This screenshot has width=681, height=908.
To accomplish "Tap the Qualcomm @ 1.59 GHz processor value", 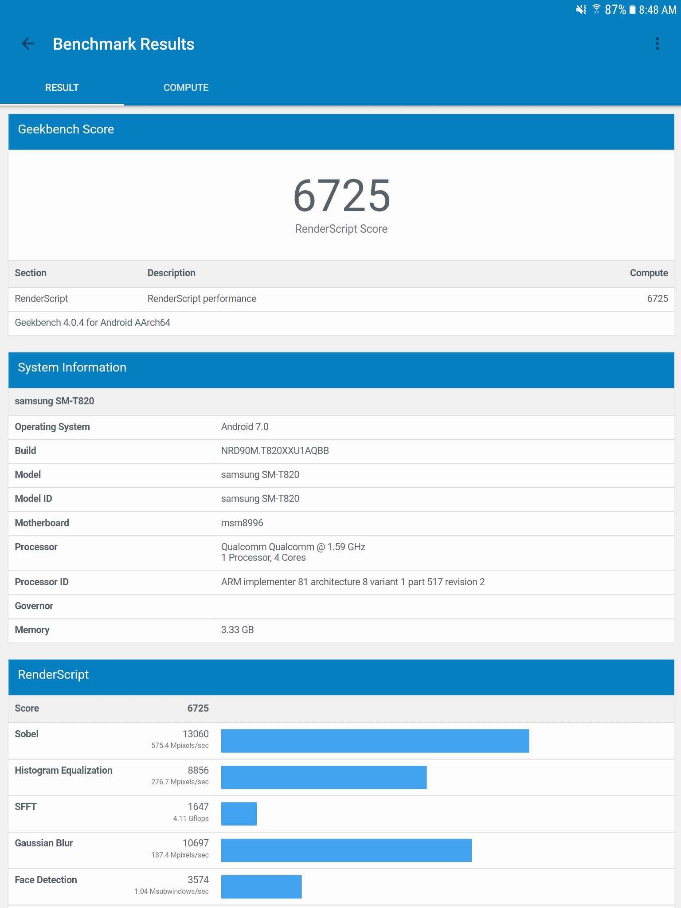I will [x=293, y=552].
